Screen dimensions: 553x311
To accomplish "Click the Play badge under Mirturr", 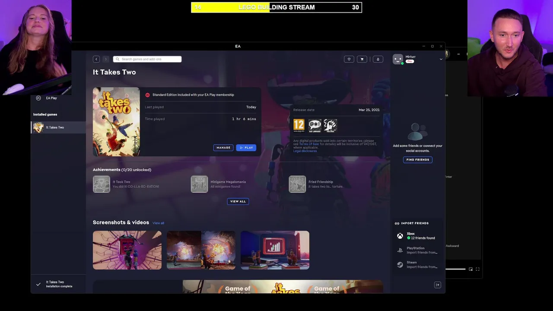I will pyautogui.click(x=410, y=61).
